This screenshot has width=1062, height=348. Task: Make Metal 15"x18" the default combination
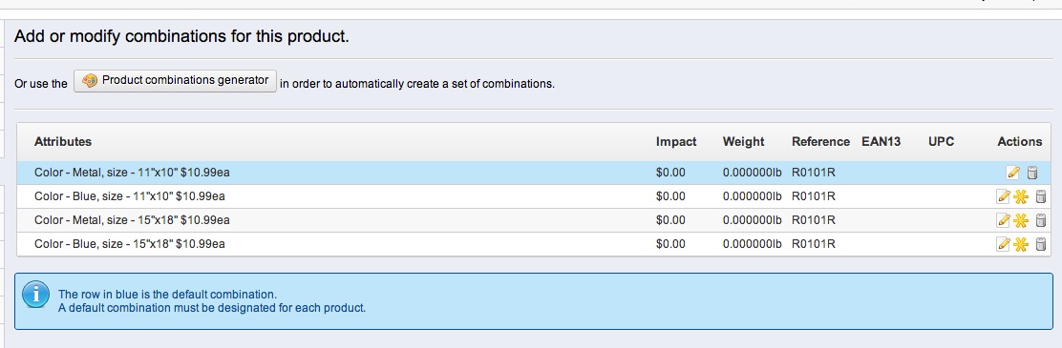pos(1021,220)
